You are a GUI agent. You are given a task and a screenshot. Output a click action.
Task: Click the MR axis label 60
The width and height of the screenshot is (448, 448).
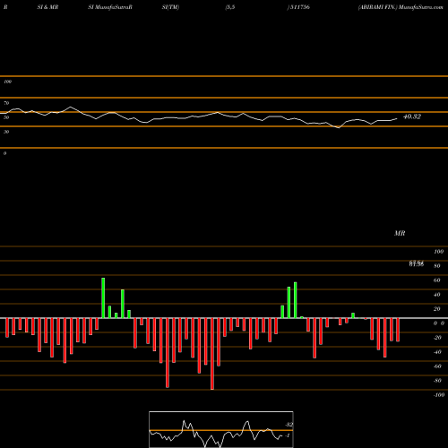pyautogui.click(x=437, y=280)
